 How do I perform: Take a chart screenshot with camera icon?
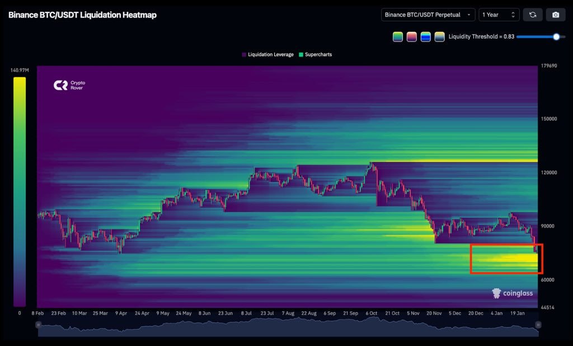tap(555, 15)
